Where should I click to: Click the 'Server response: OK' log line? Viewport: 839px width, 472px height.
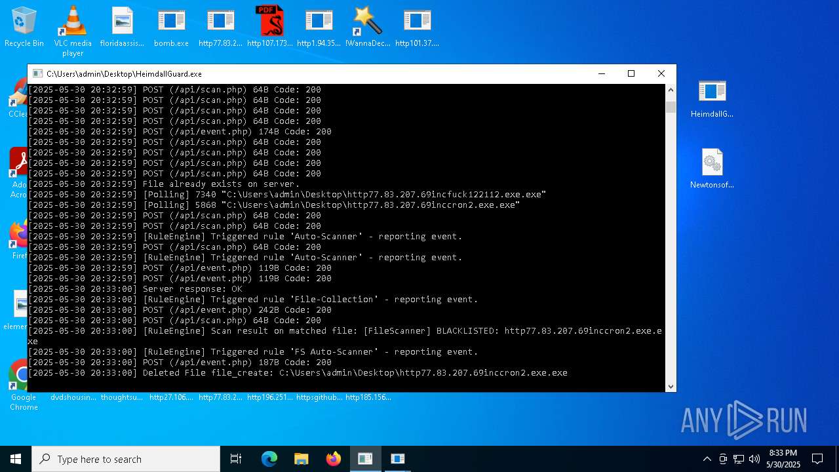(136, 289)
